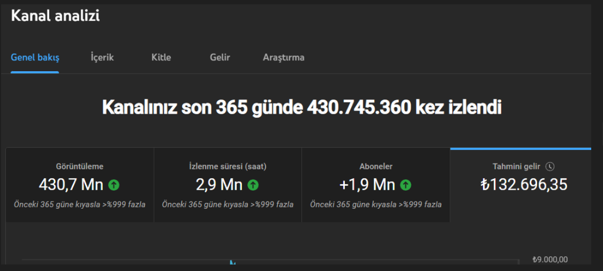Viewport: 603px width, 271px height.
Task: Open the Genel bakış tab
Action: click(x=35, y=58)
